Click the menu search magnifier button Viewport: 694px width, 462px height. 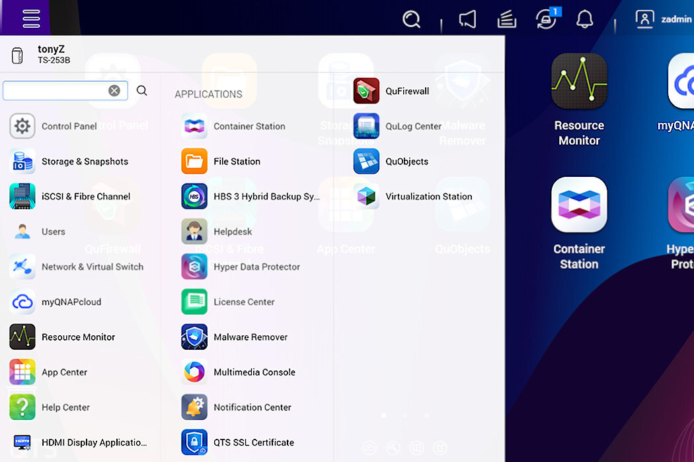coord(141,90)
